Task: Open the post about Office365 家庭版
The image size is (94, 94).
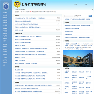Action: [x=26, y=88]
